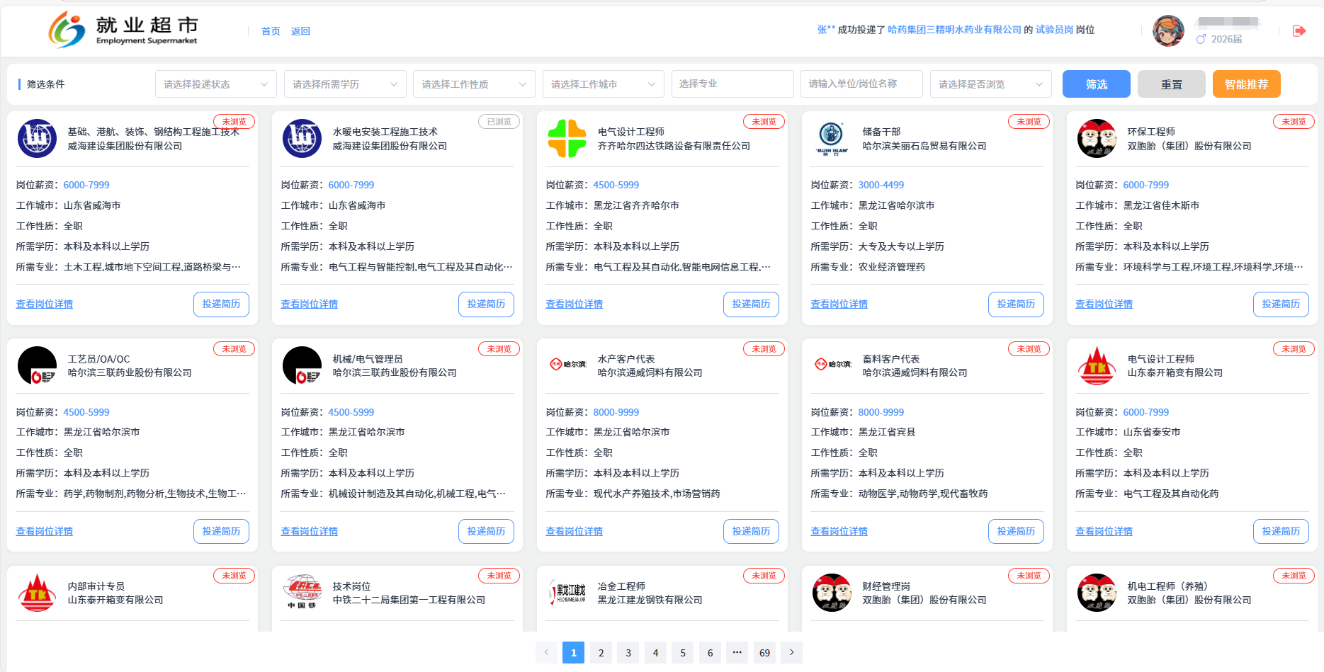Open the 请选择所需学历 dropdown

(x=345, y=84)
